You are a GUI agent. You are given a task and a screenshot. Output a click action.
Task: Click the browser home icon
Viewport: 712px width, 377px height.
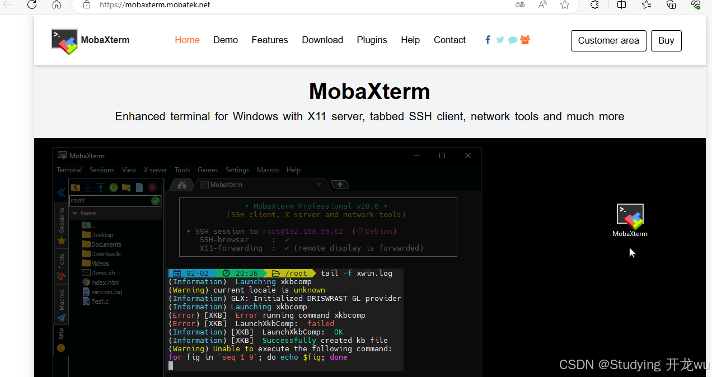point(57,4)
